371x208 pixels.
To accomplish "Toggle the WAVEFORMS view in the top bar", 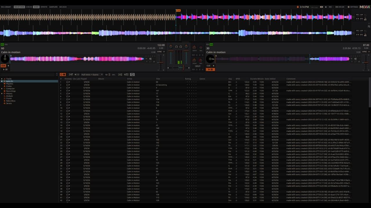I will tap(19, 7).
